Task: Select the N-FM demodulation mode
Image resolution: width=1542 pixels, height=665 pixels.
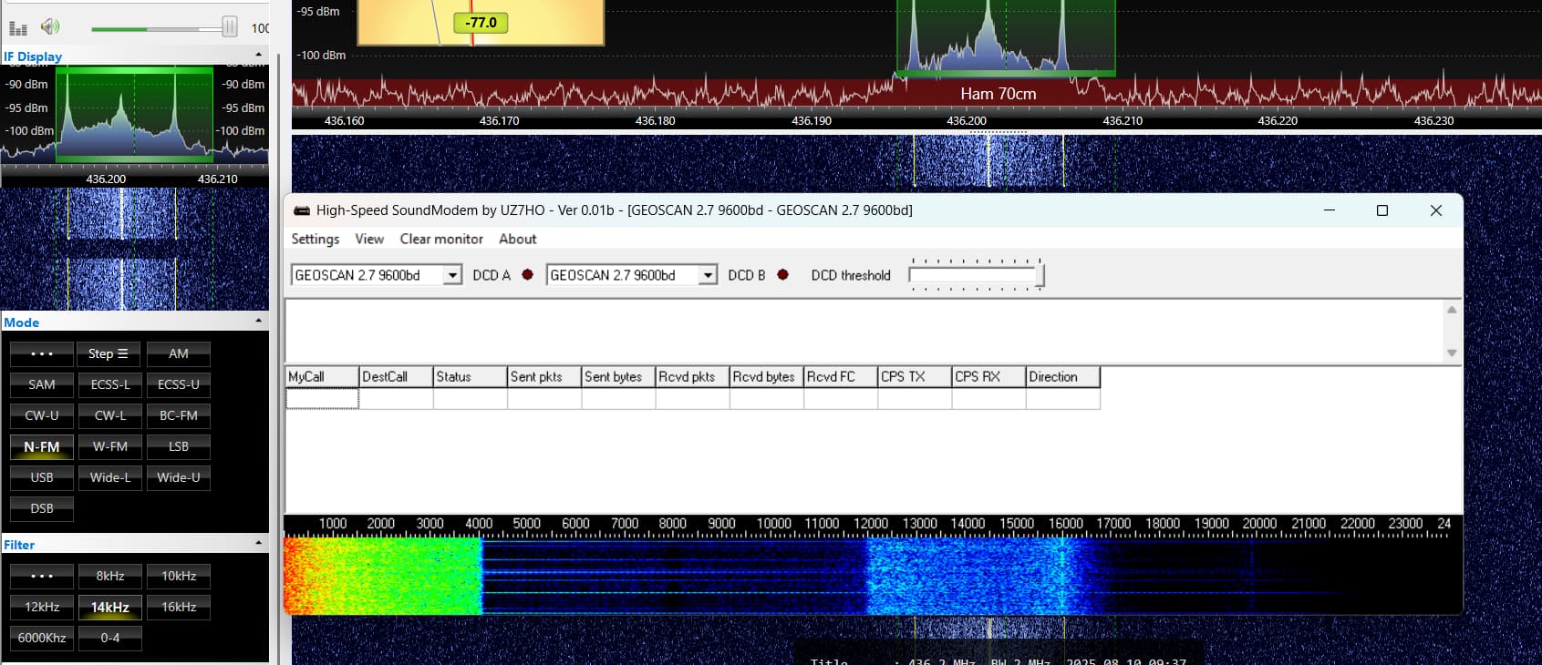Action: click(42, 446)
